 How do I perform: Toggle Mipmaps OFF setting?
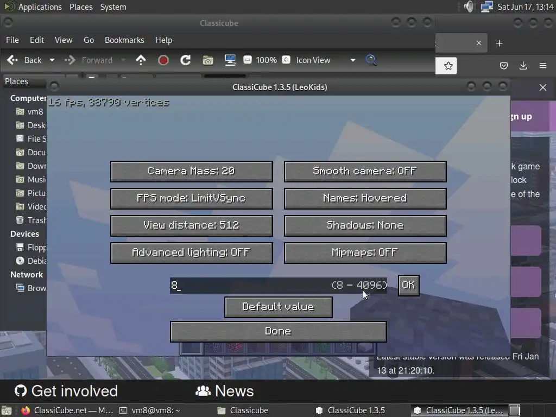[x=365, y=253]
